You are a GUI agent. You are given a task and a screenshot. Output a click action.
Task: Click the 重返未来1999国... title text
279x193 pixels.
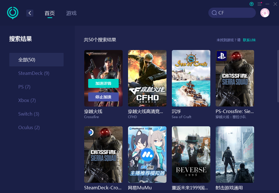point(190,188)
